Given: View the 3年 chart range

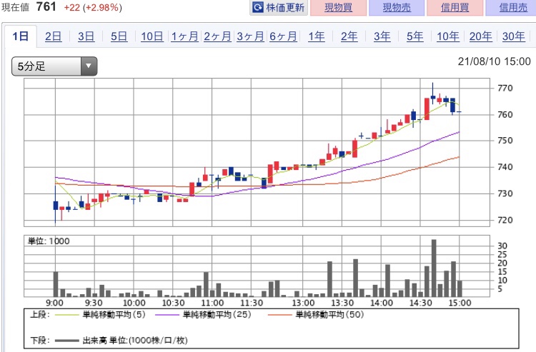Looking at the screenshot, I should [382, 36].
